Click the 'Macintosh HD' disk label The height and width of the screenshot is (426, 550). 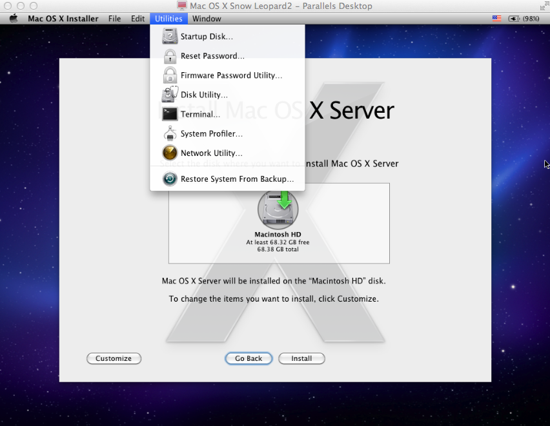278,235
